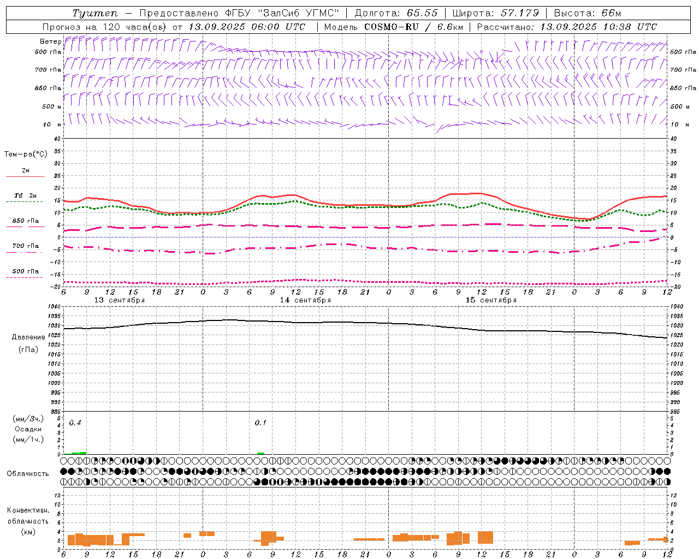Click the "Высота: 66м" elevation value
Screen dimensions: 699x559
587,13
